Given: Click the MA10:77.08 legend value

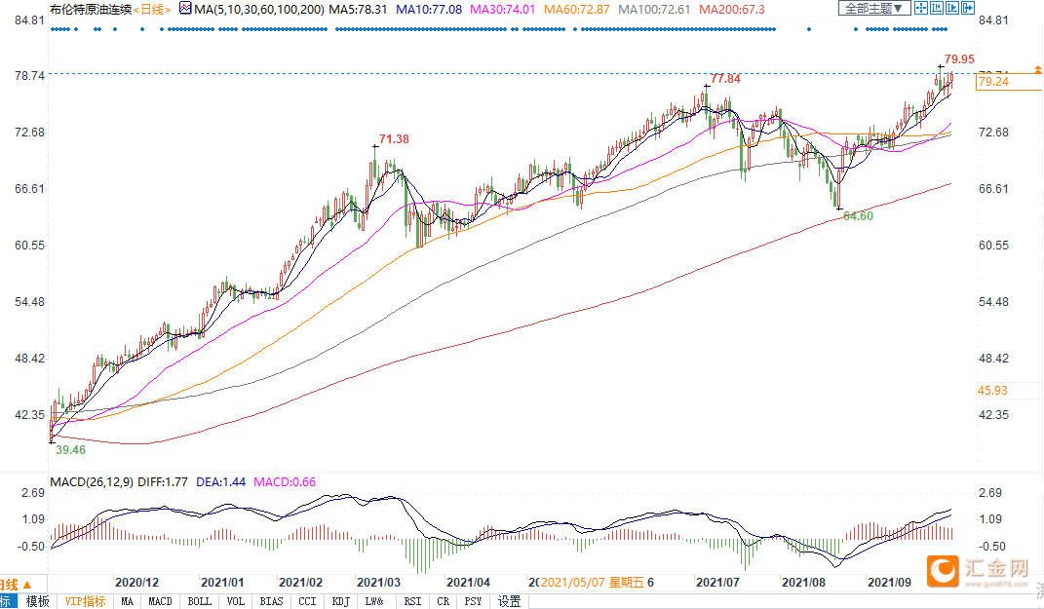Looking at the screenshot, I should click(429, 10).
